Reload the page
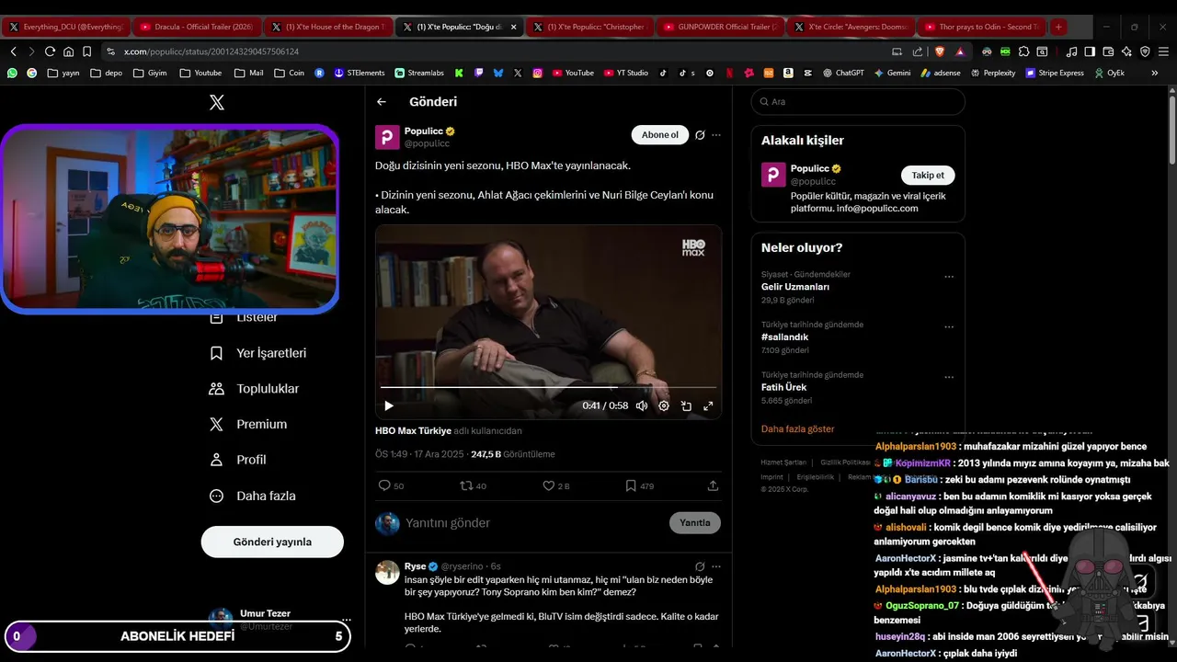The image size is (1177, 662). (x=50, y=51)
